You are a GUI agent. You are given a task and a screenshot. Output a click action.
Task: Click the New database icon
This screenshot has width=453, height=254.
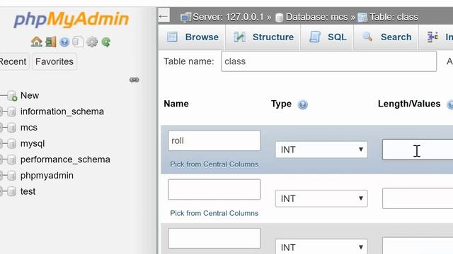click(x=12, y=96)
